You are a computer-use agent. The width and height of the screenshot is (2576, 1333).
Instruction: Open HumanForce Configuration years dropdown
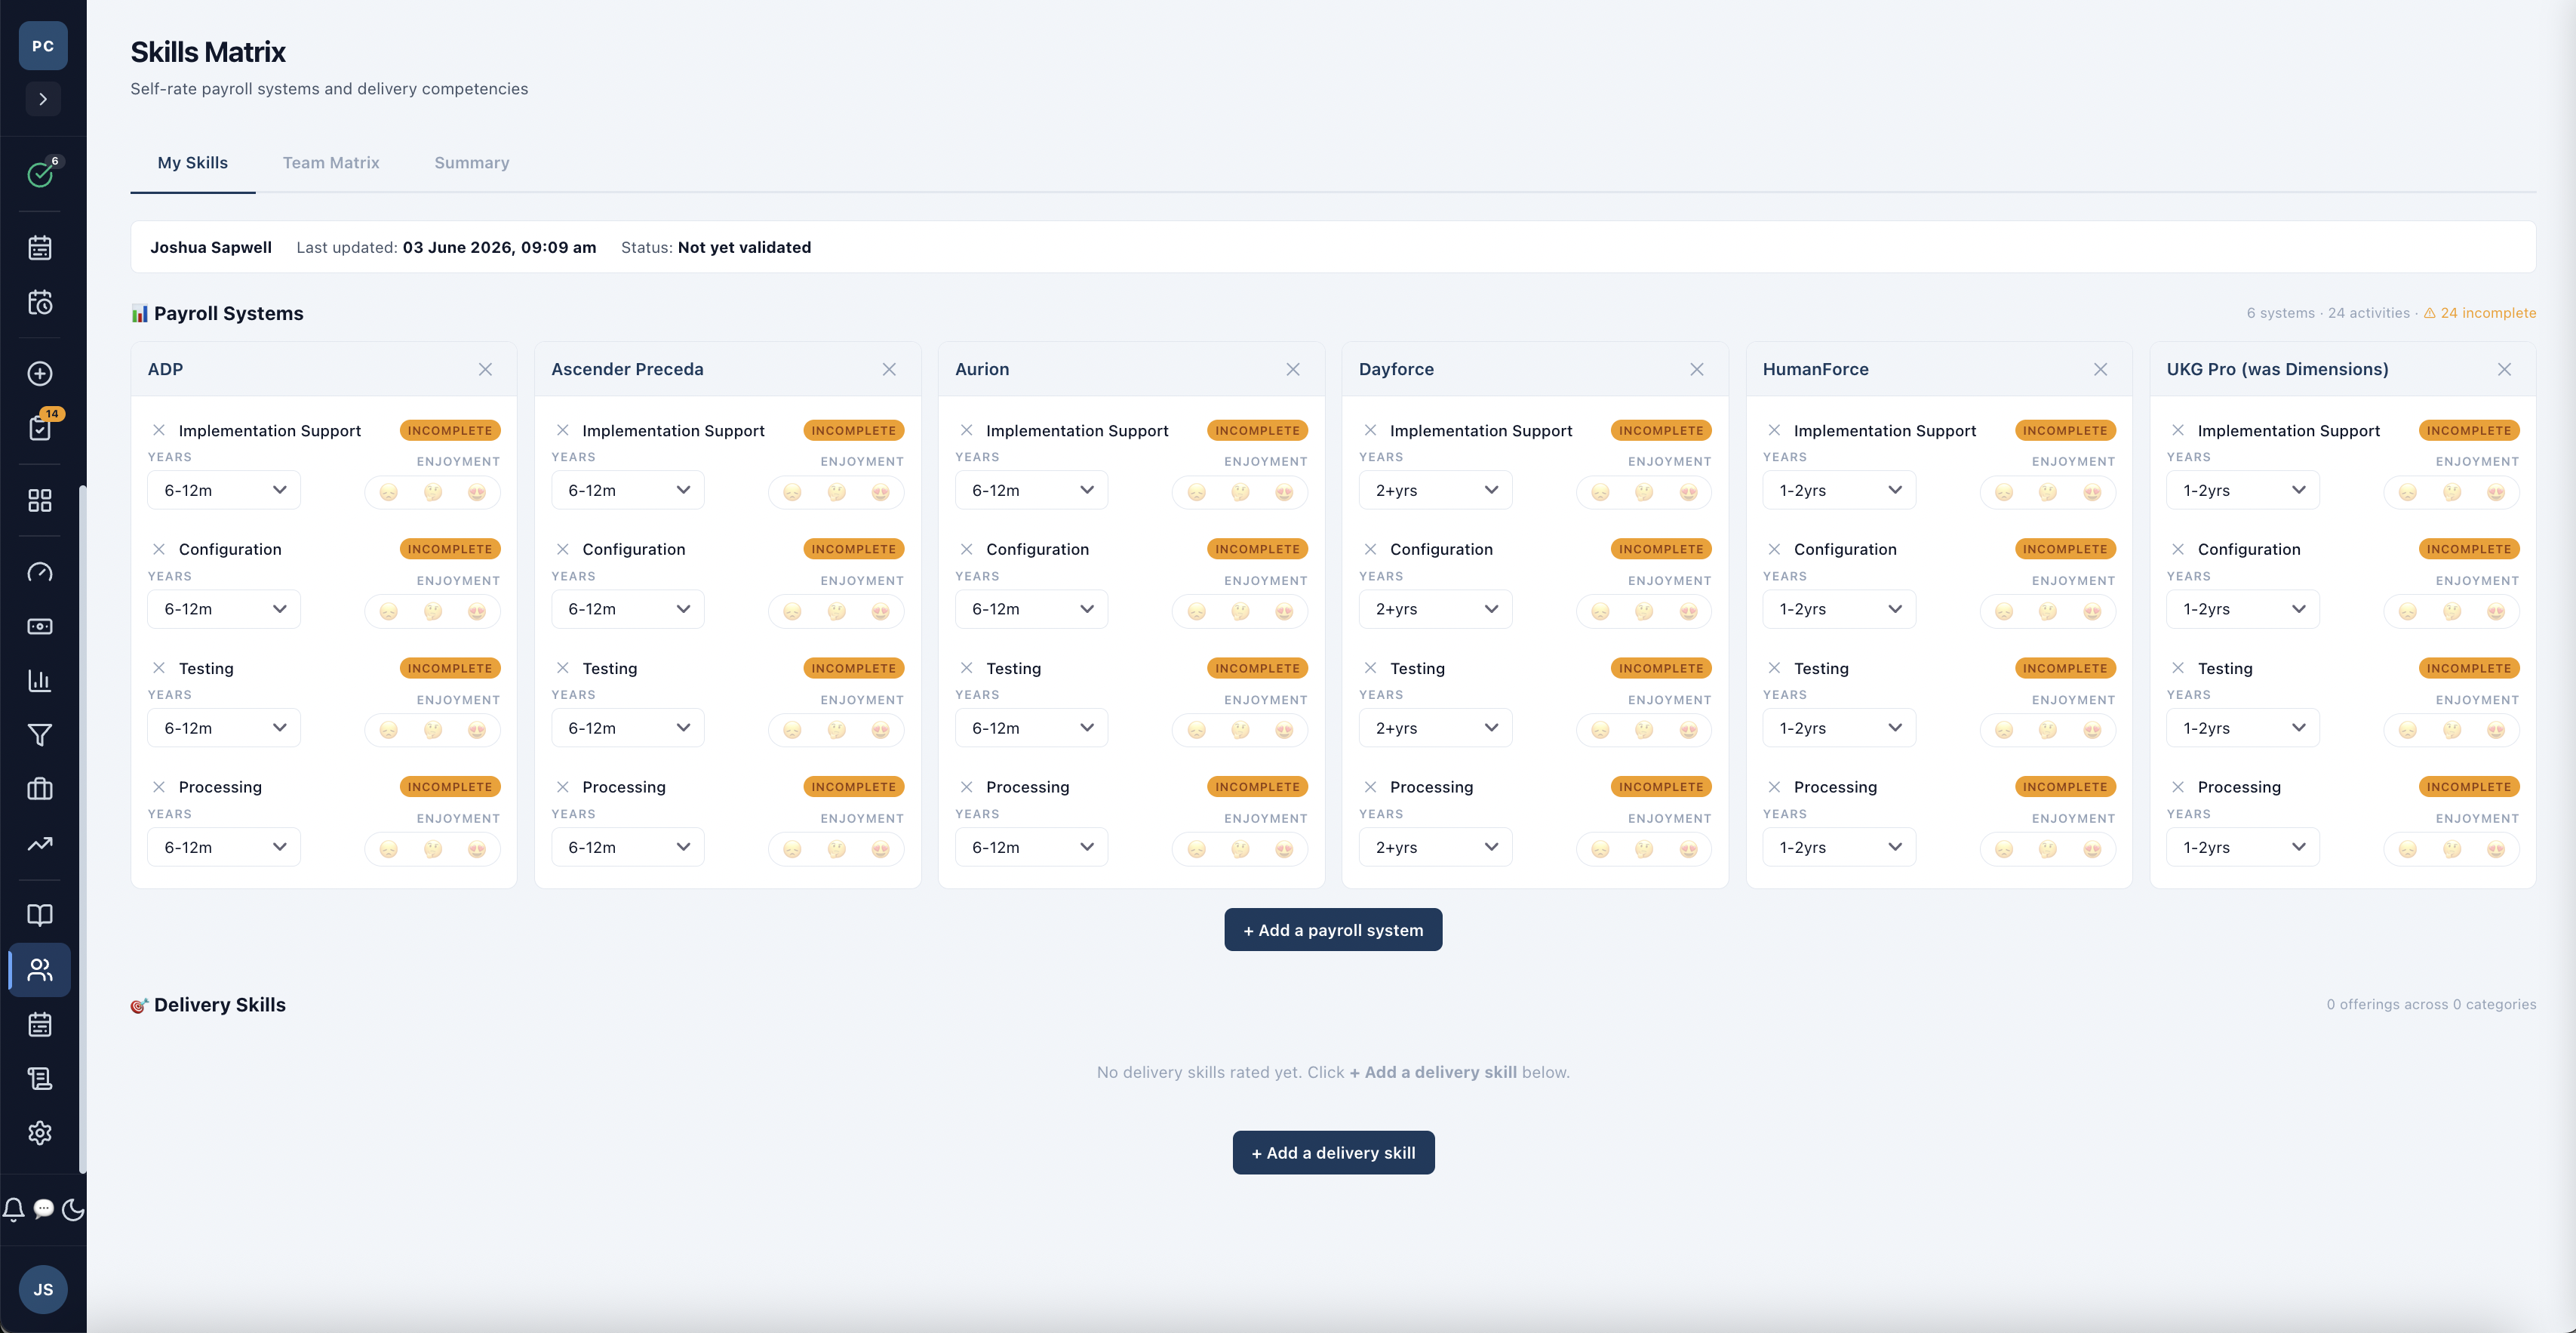[1840, 609]
